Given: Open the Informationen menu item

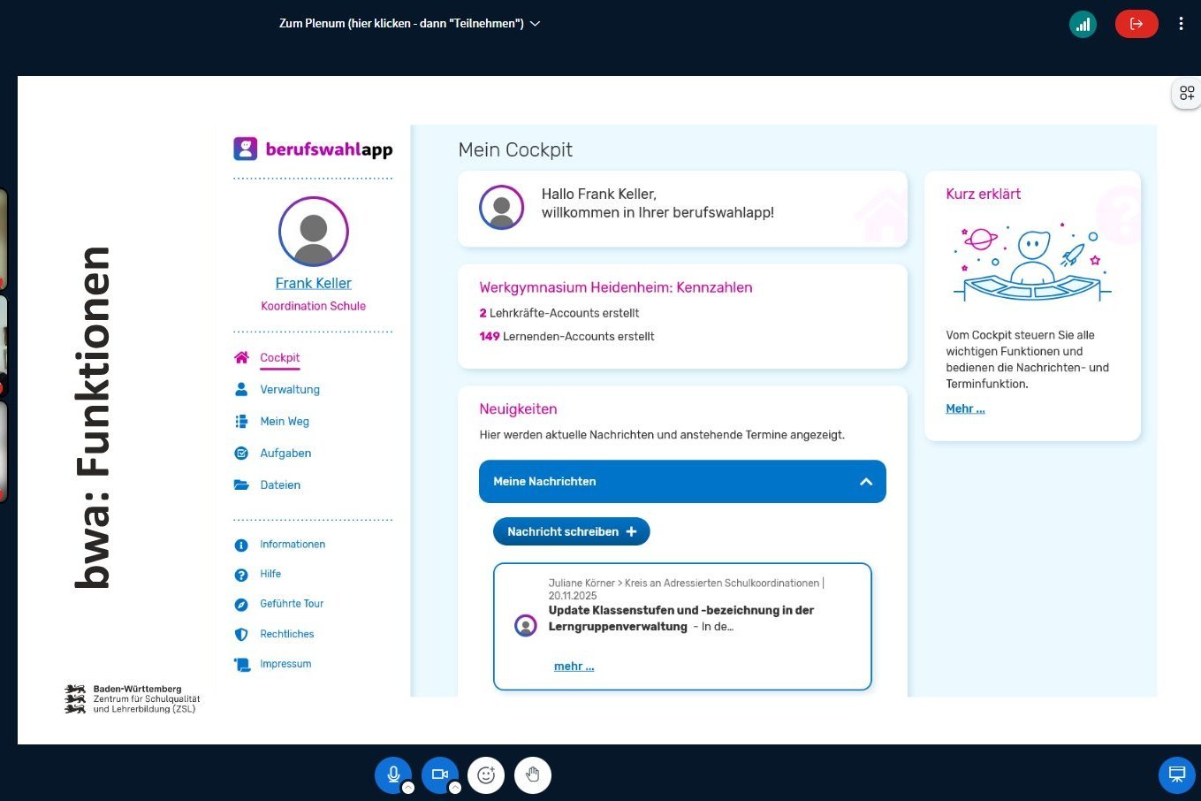Looking at the screenshot, I should point(293,545).
